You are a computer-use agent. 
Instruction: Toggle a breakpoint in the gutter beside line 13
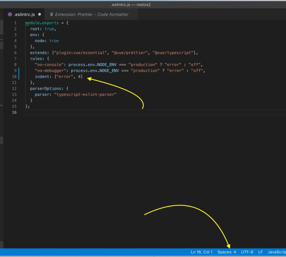(10, 94)
